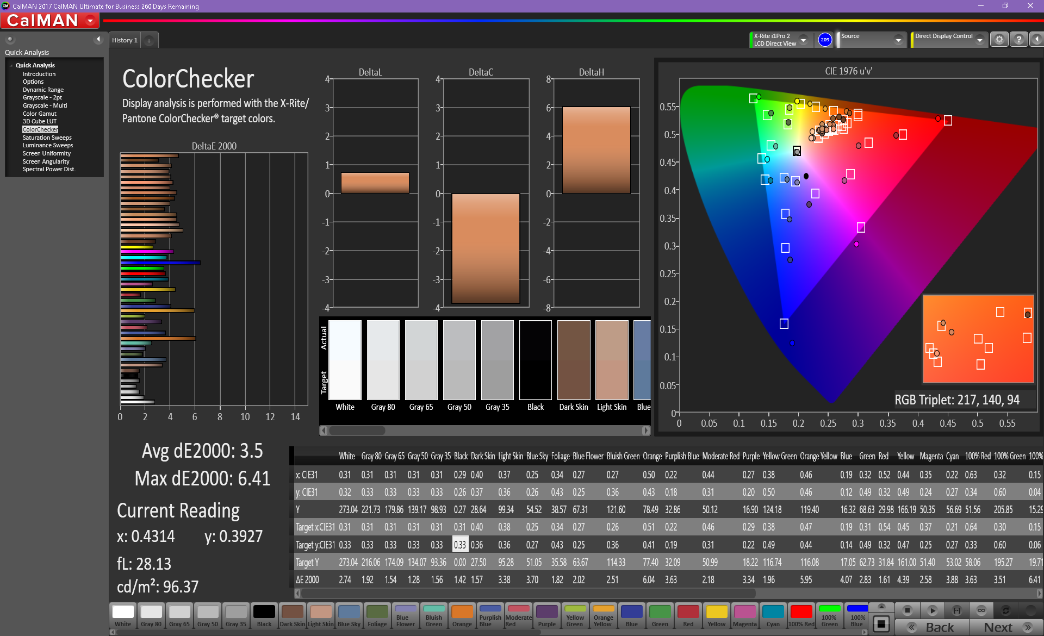Click the Stop measurement icon
The height and width of the screenshot is (636, 1044).
click(907, 610)
